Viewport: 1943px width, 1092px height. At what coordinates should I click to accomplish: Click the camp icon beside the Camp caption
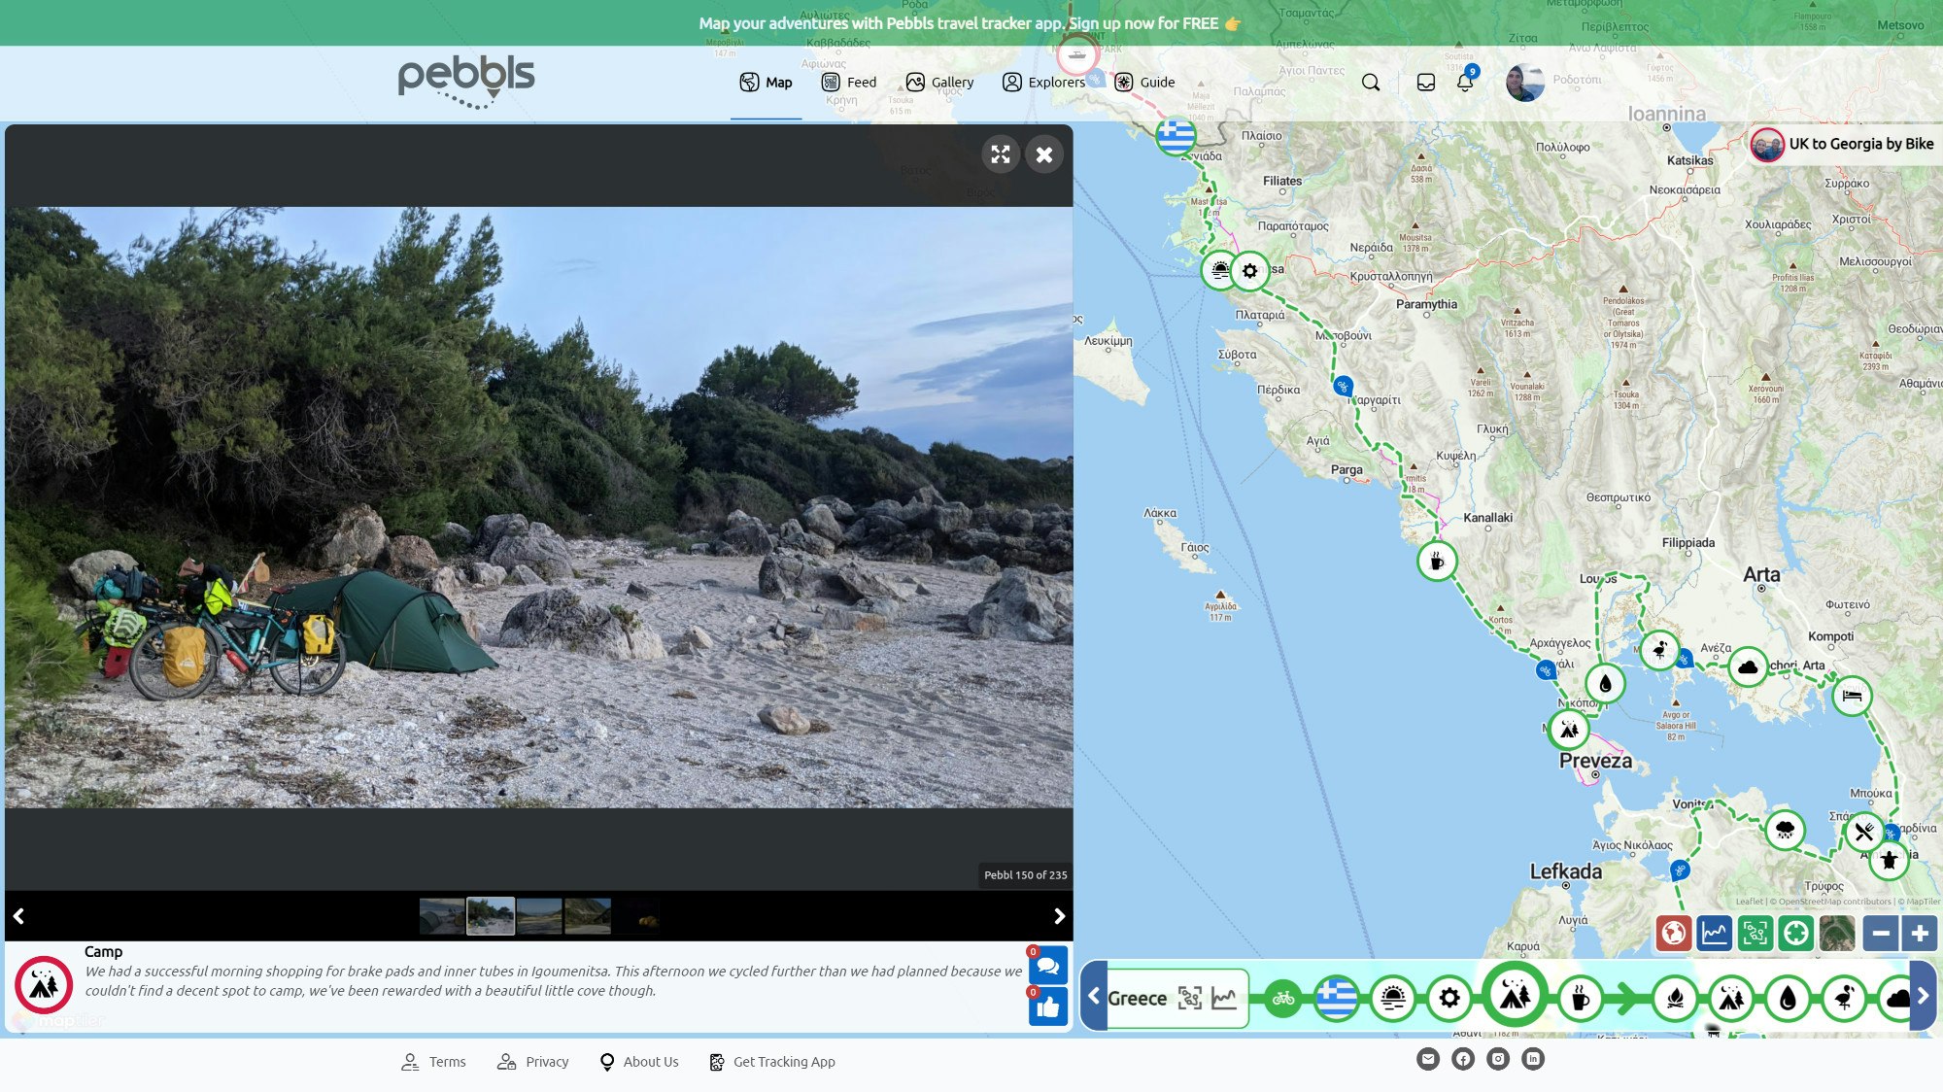pos(43,985)
